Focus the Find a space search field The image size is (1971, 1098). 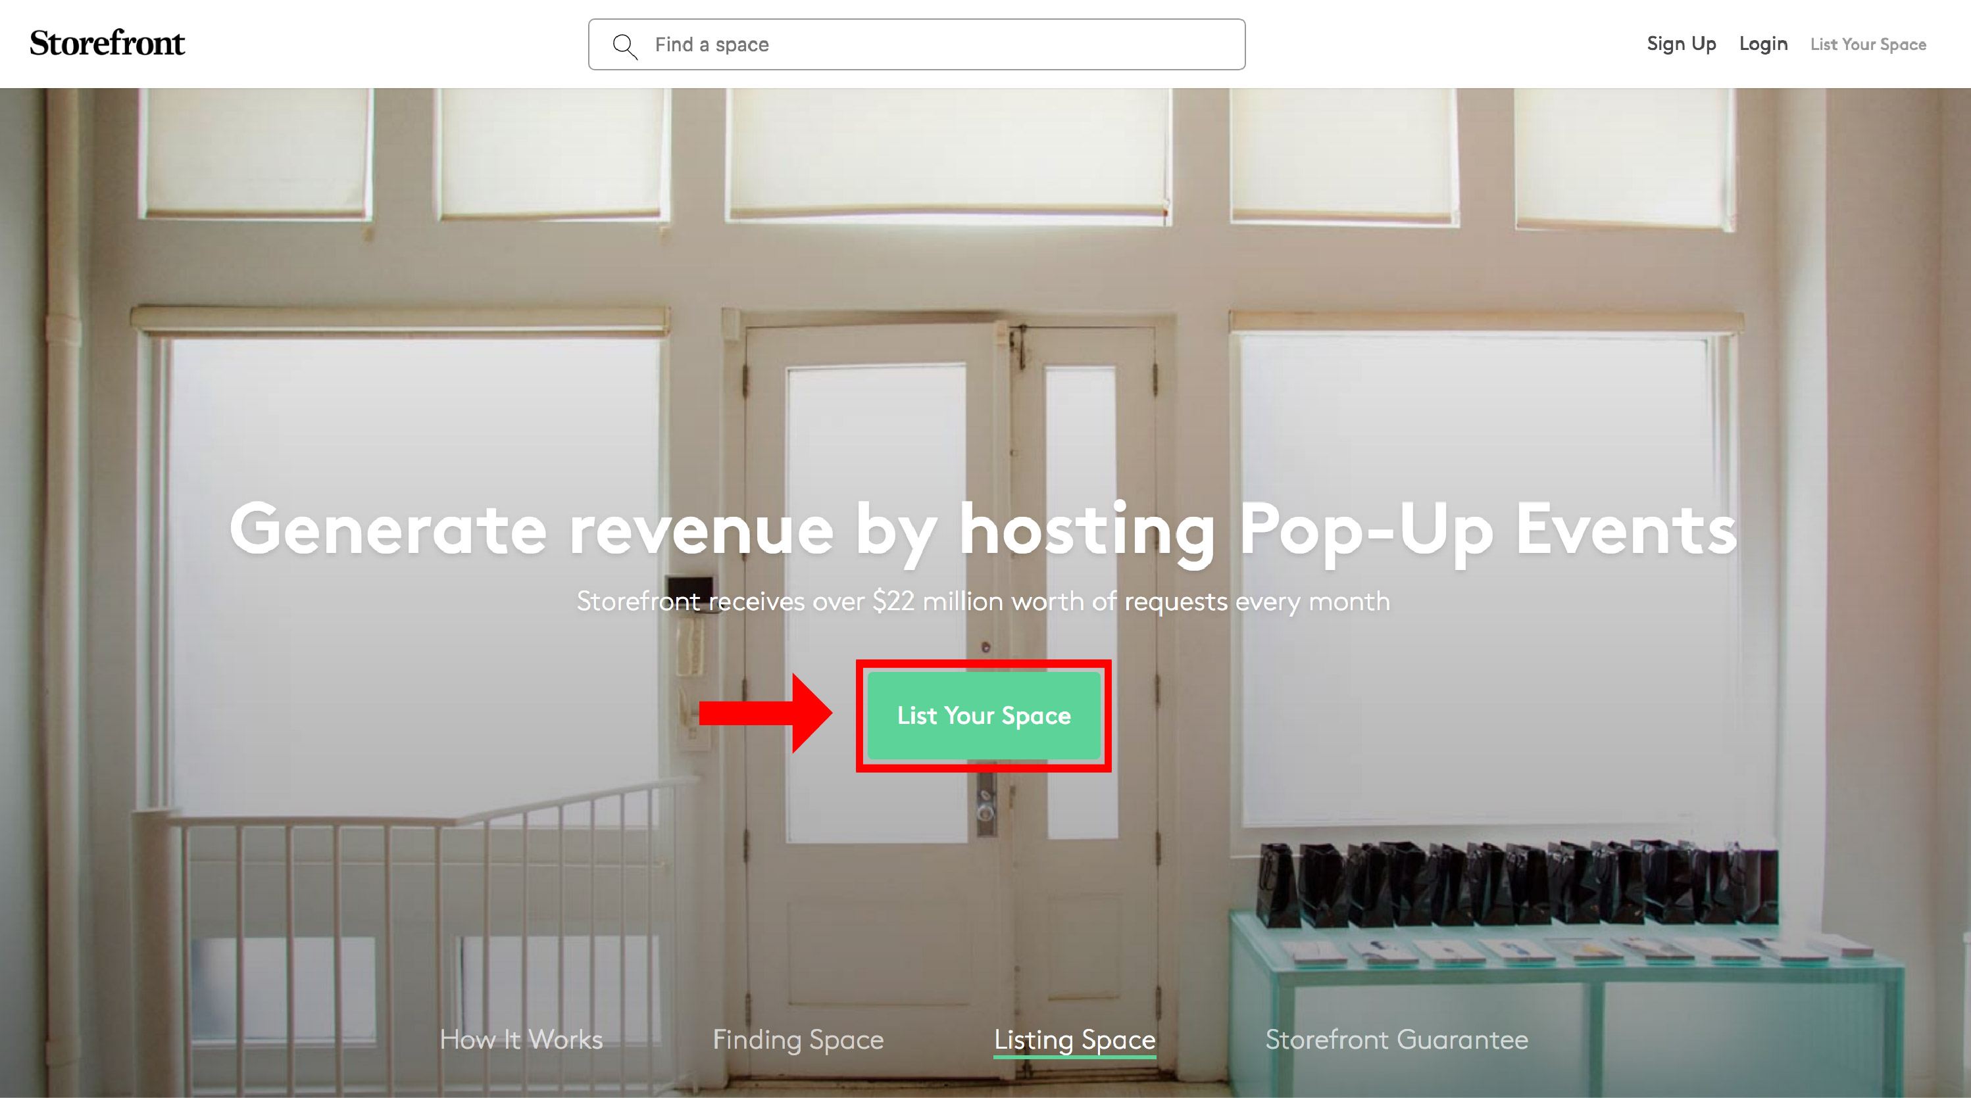coord(916,44)
